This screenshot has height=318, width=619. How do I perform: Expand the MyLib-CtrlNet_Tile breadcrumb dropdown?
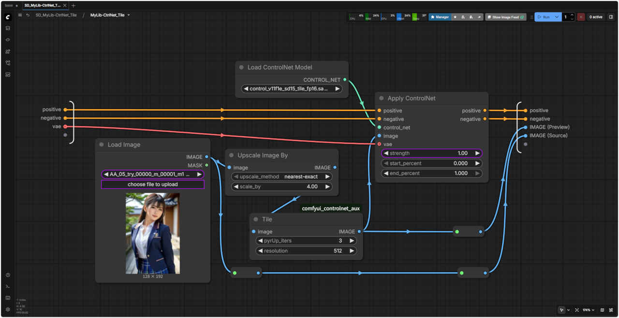click(129, 15)
